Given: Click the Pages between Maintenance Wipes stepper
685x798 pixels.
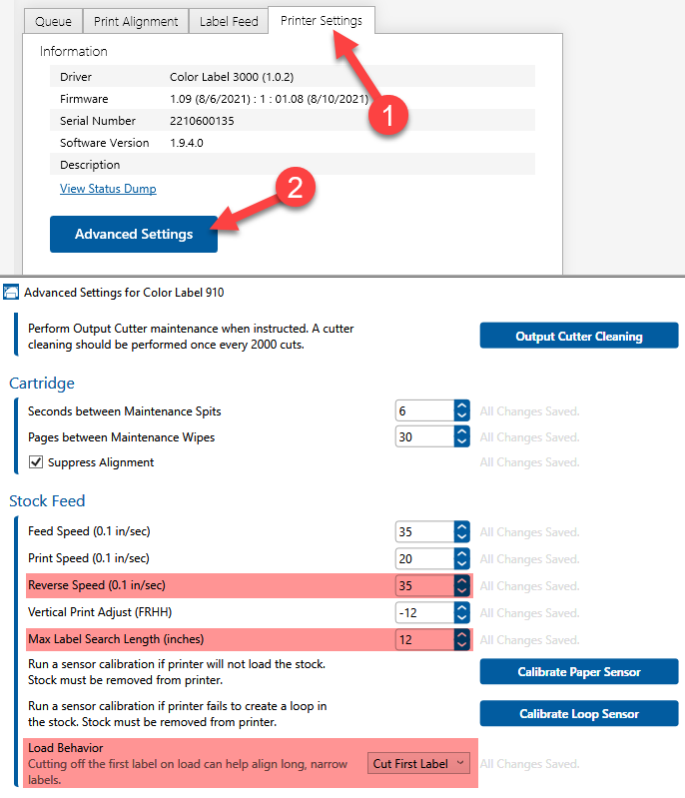Looking at the screenshot, I should tap(461, 436).
